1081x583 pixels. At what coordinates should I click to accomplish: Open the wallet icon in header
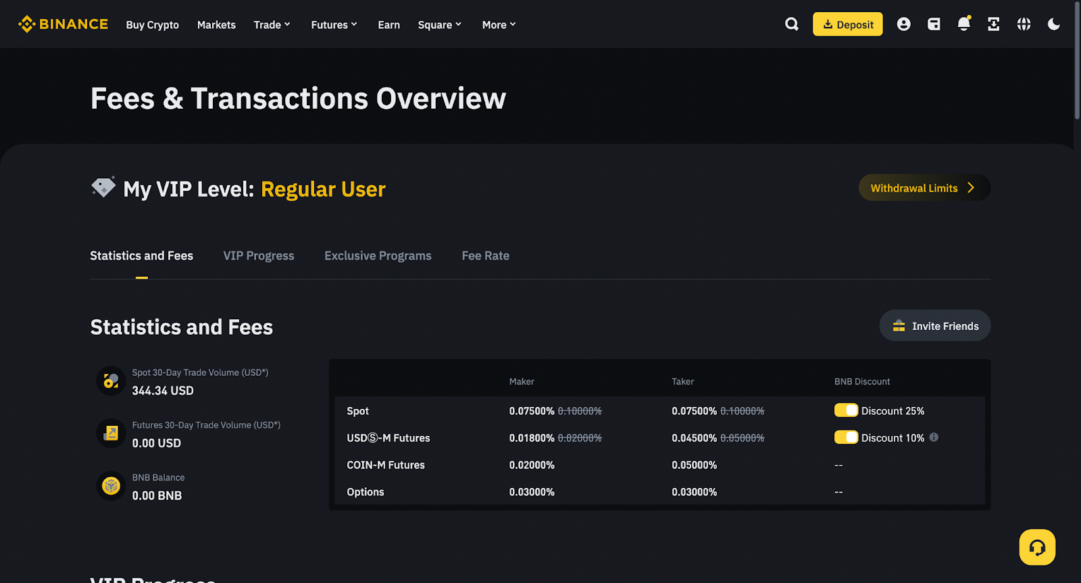tap(934, 24)
